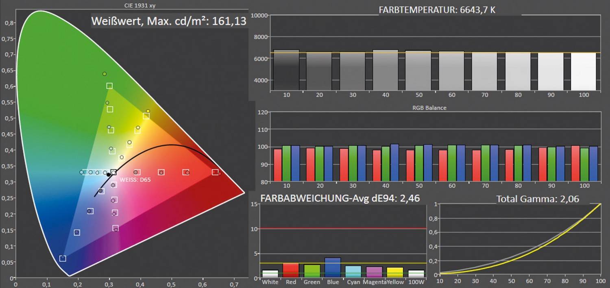The width and height of the screenshot is (610, 288).
Task: Select the 70 percent color temperature bar
Action: [485, 71]
